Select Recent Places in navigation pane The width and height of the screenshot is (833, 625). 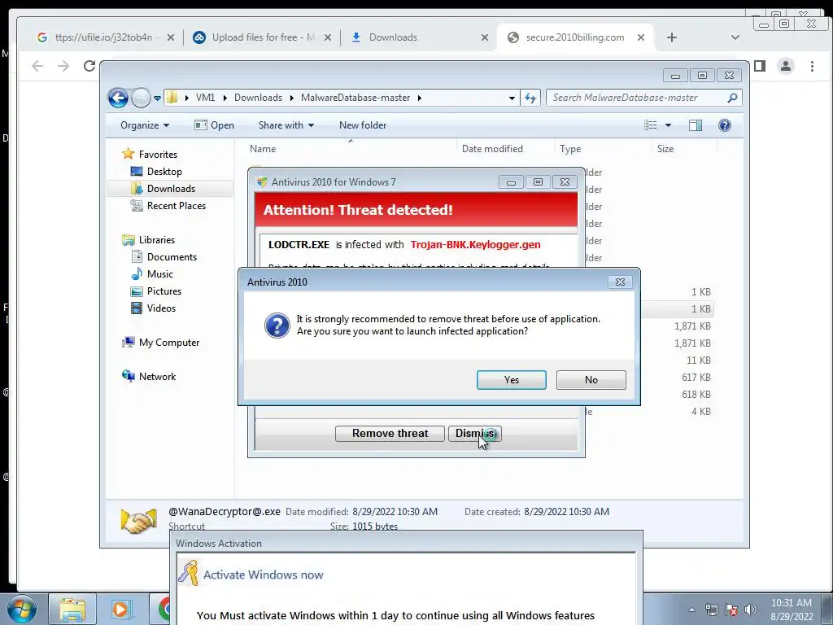tap(176, 206)
